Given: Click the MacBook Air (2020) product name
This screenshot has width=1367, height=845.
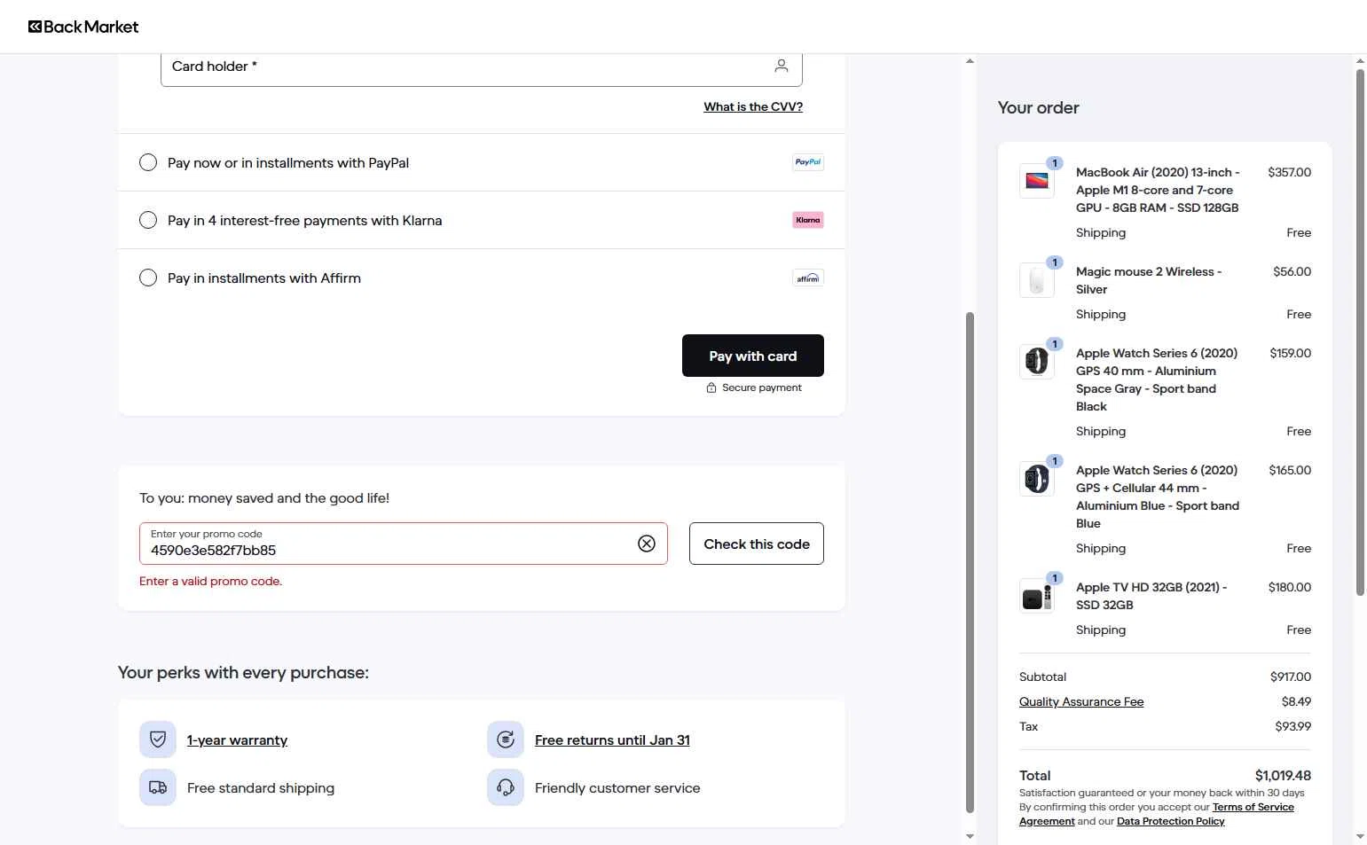Looking at the screenshot, I should click(1158, 190).
